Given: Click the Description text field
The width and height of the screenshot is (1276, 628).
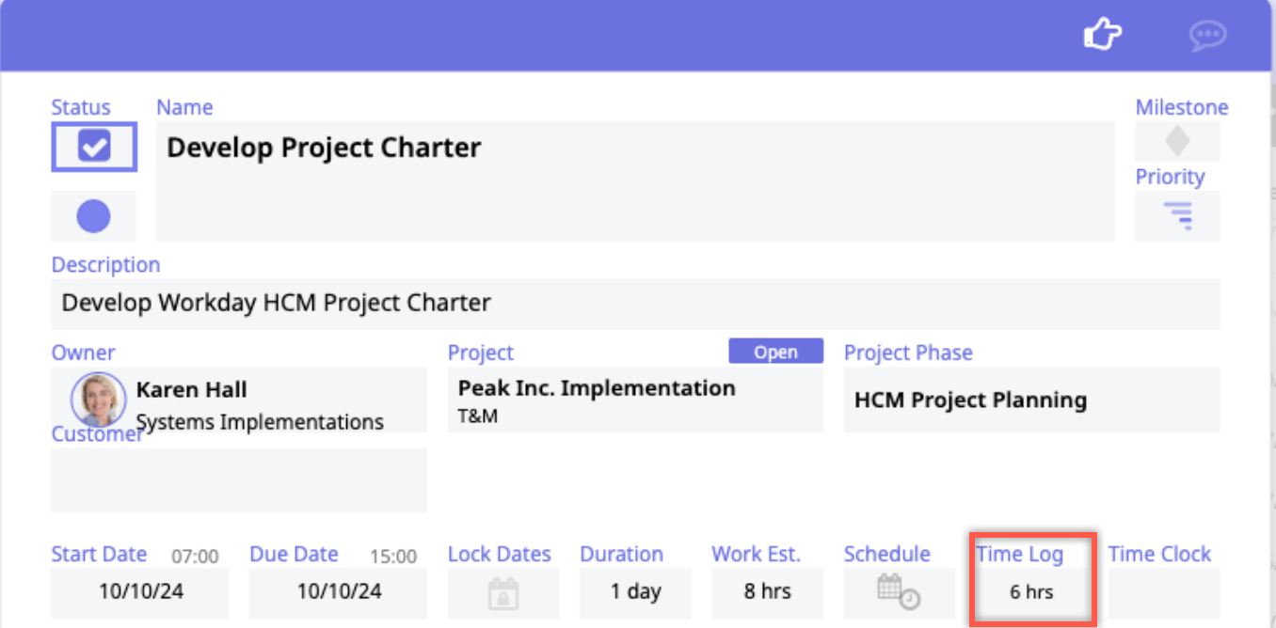Looking at the screenshot, I should [635, 304].
